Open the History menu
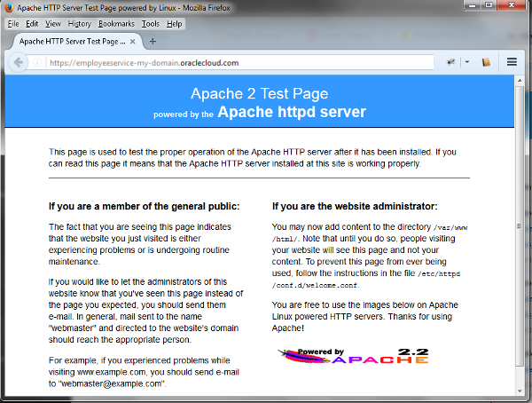 (x=80, y=24)
